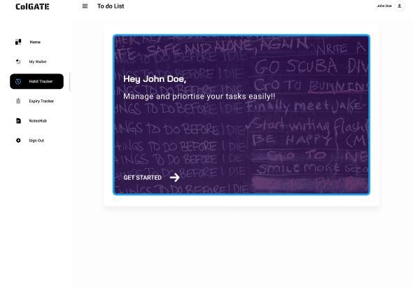Choose Sign Out in the sidebar

tap(36, 141)
